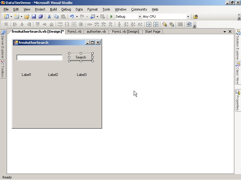The height and width of the screenshot is (180, 241).
Task: Click the Align Lefts layout icon
Action: pos(15,24)
